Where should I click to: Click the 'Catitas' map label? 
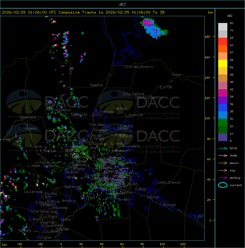coord(153,197)
